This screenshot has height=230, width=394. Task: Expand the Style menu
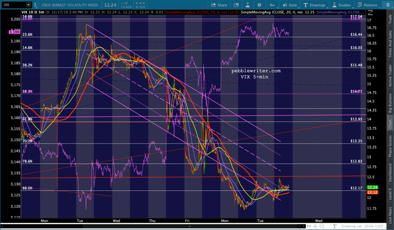pos(290,5)
